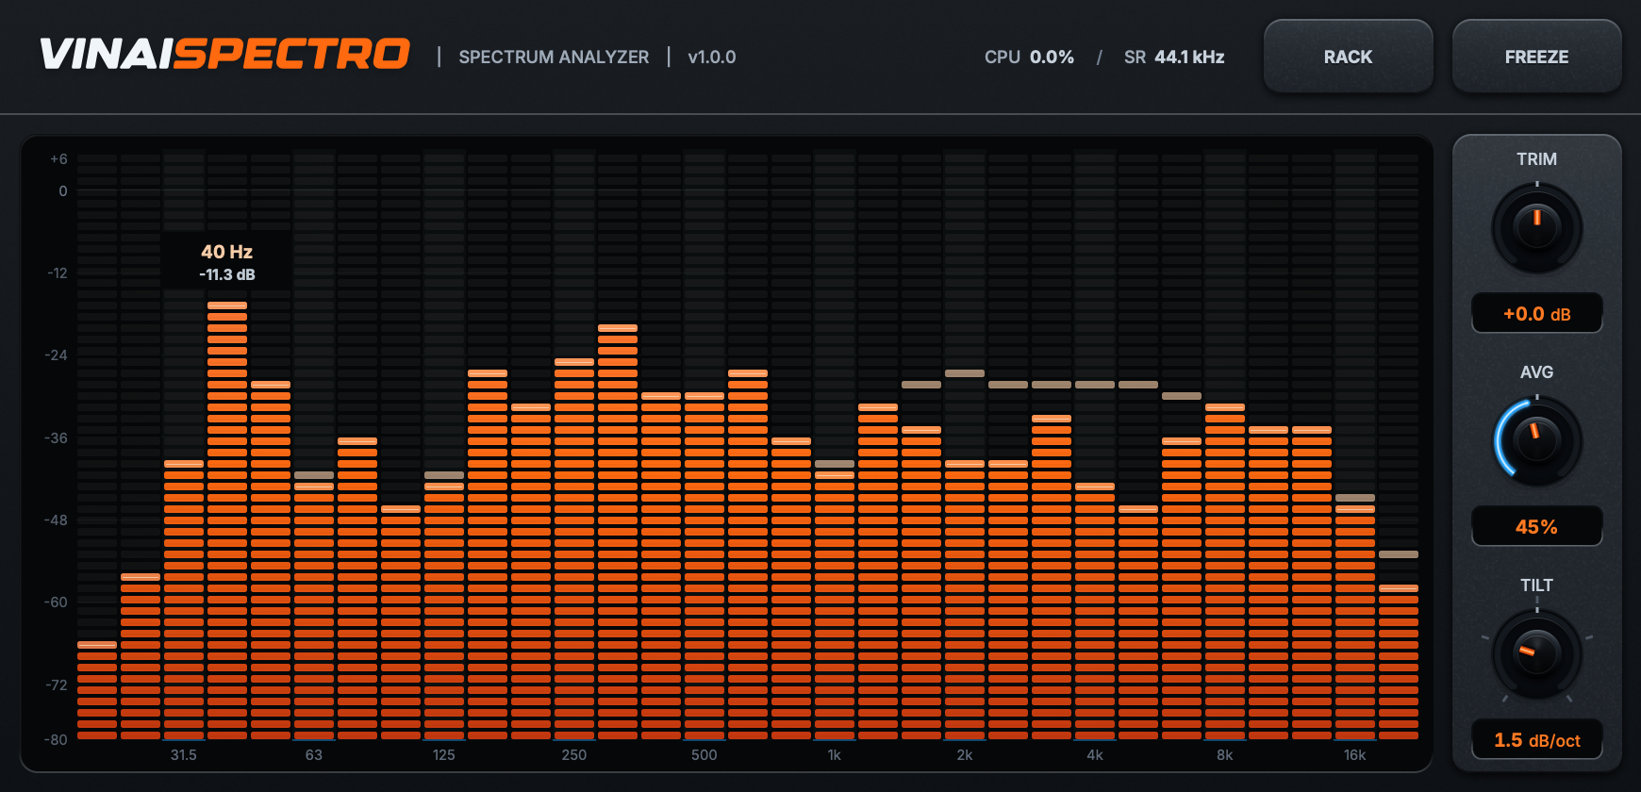Select the 125 Hz band bar
The height and width of the screenshot is (792, 1641).
pos(444,611)
